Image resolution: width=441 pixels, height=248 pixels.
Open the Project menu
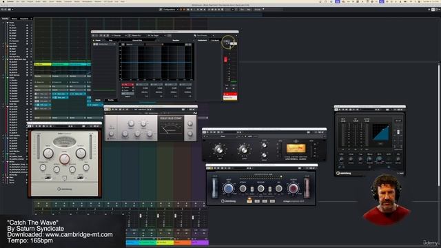pos(30,1)
